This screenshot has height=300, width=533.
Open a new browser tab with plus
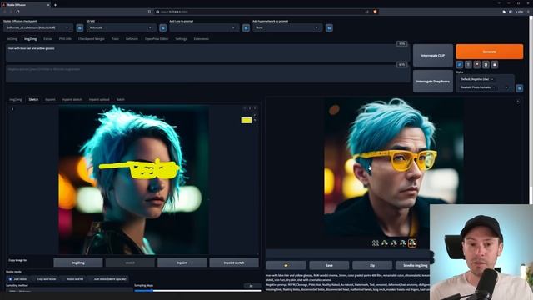[x=55, y=5]
